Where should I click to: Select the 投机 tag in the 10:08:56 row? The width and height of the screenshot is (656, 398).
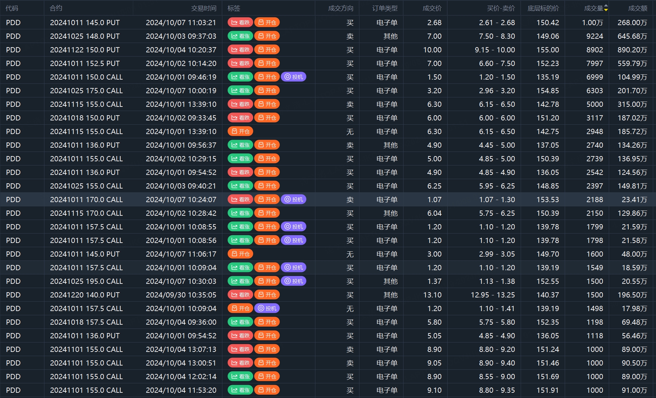click(294, 240)
